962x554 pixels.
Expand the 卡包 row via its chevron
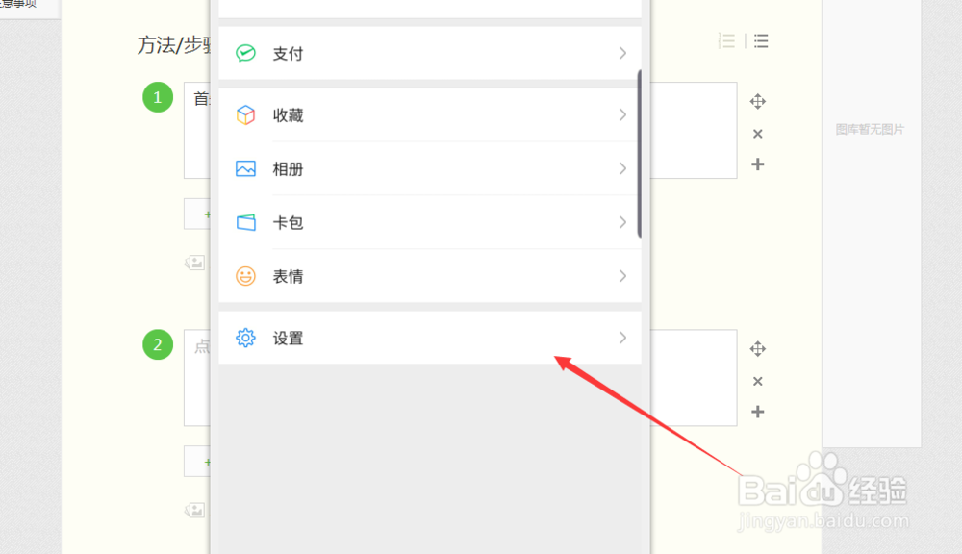[622, 222]
